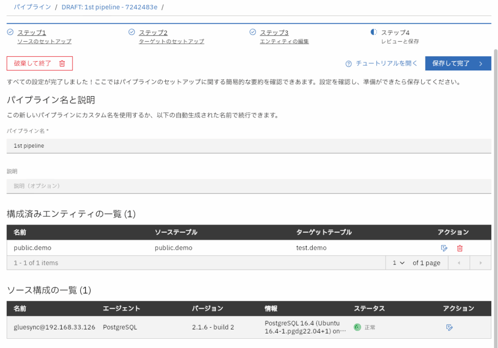Click the Step 3 completed checkmark icon

(x=252, y=32)
